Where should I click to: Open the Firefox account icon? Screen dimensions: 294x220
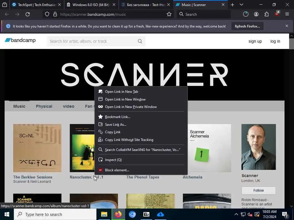click(256, 14)
